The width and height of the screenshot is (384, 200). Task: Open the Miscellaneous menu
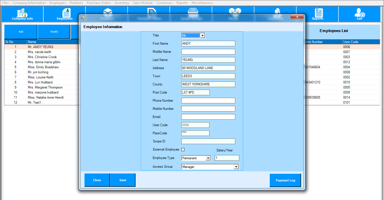point(202,3)
